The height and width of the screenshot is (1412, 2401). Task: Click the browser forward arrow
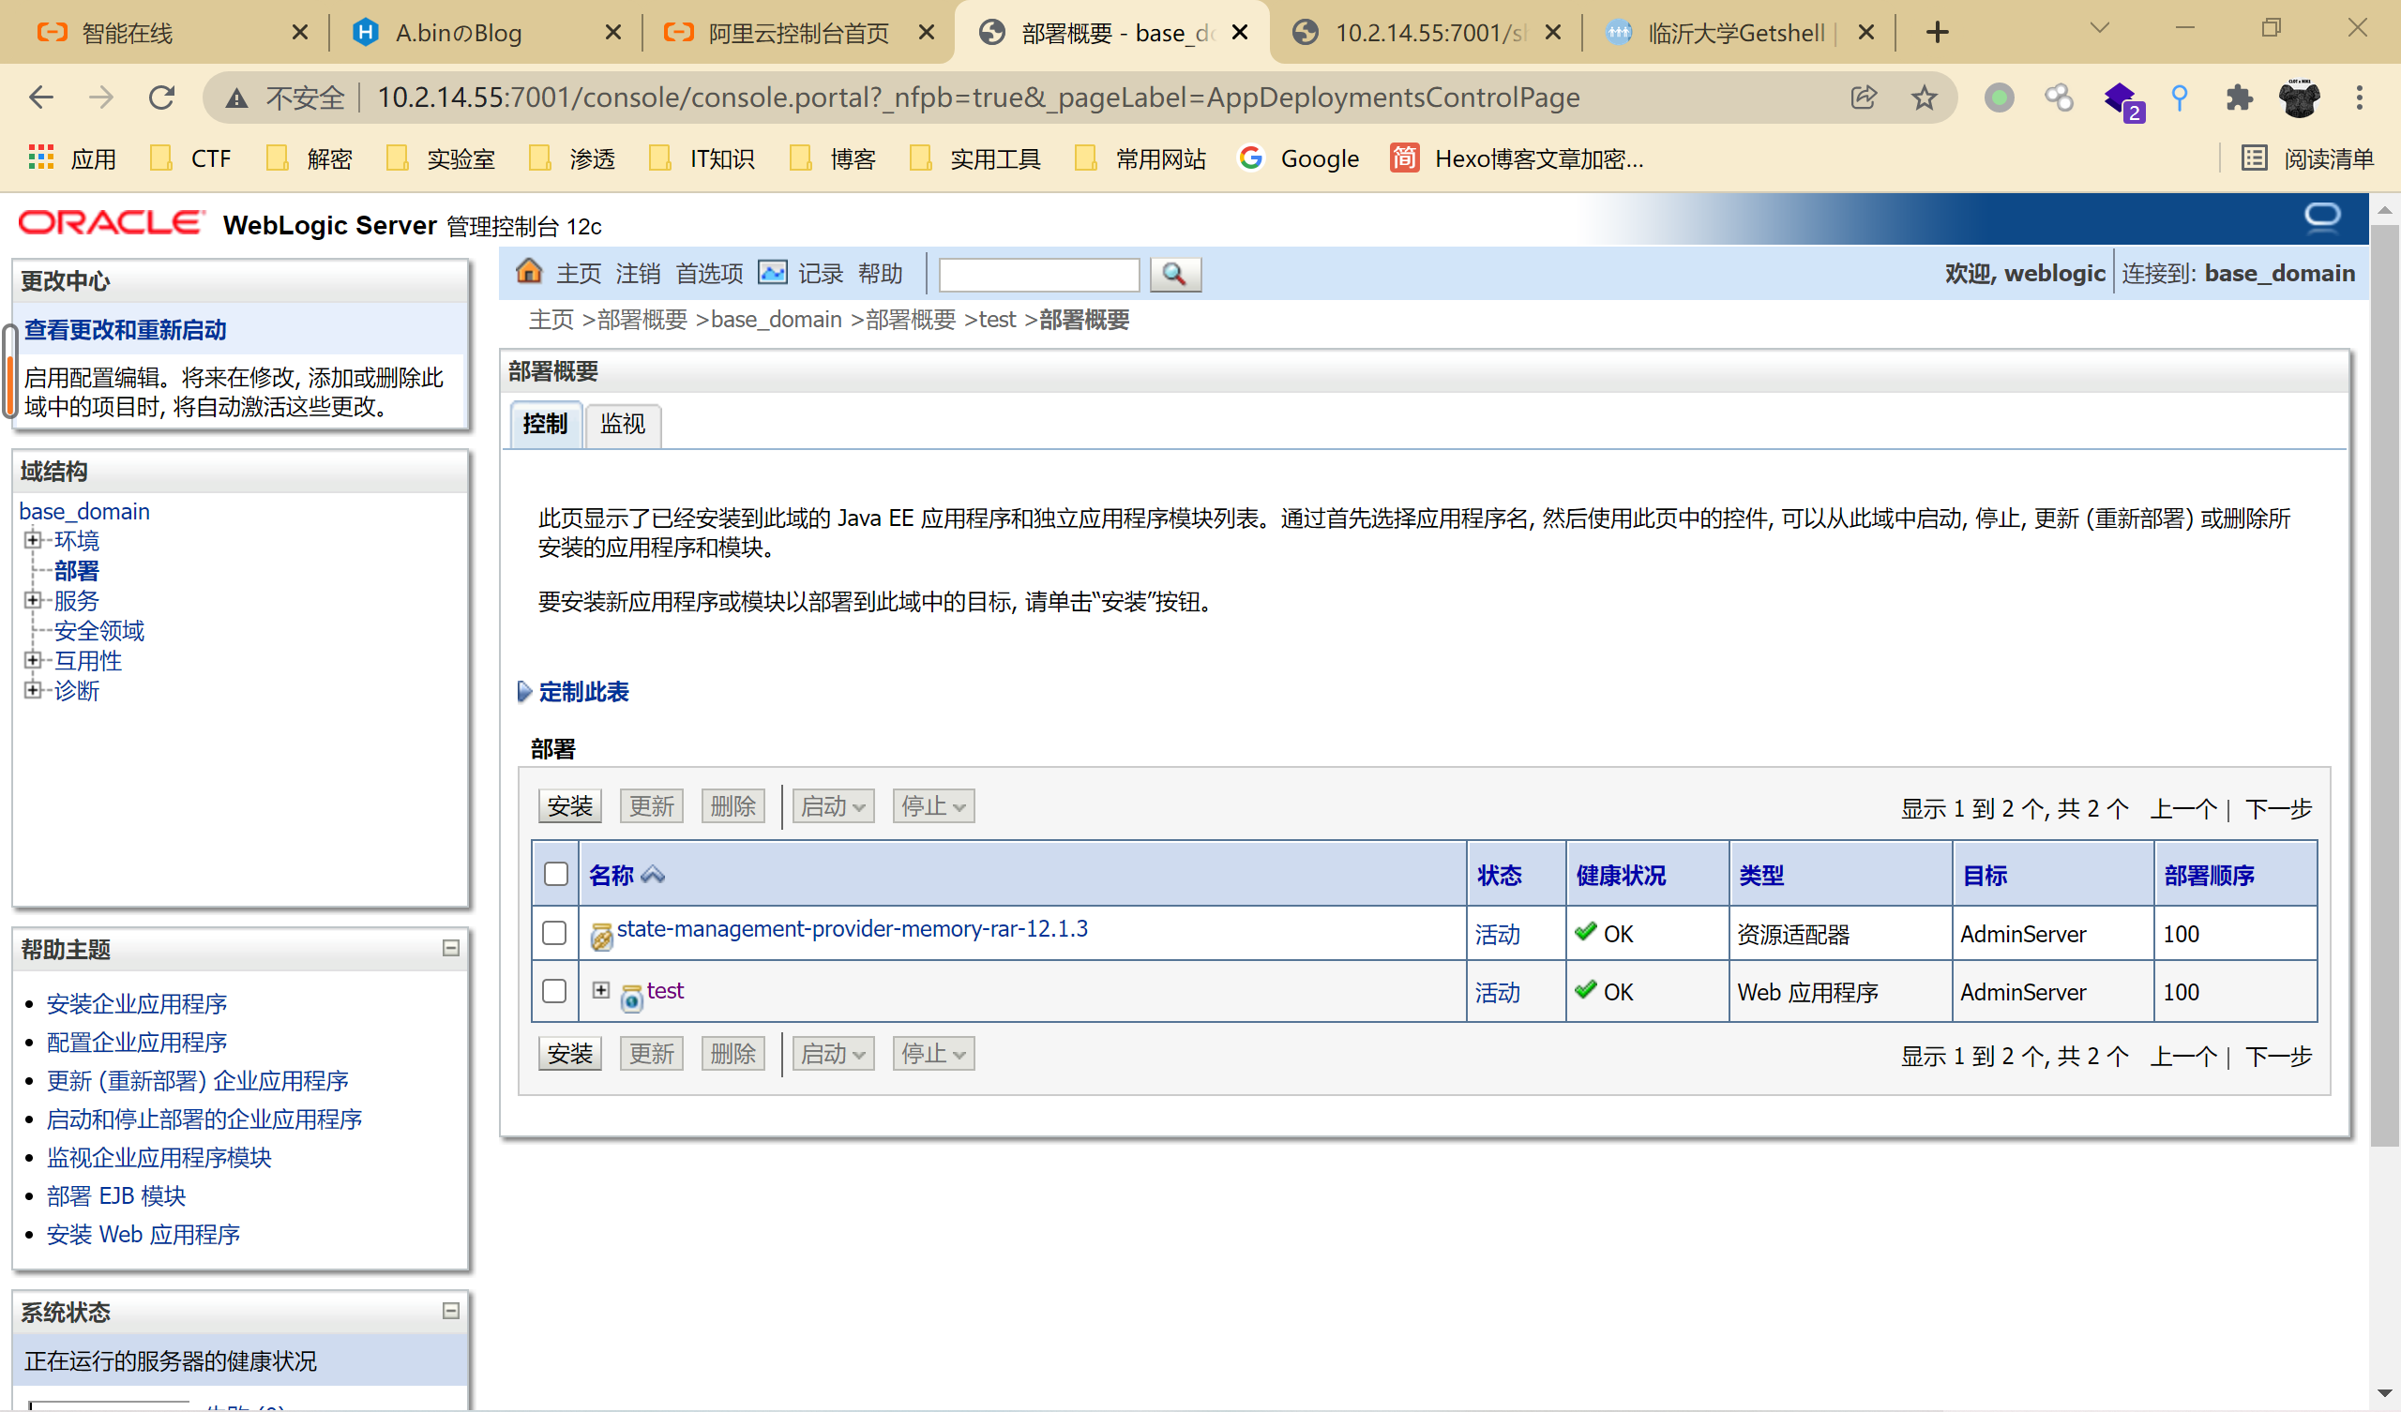pyautogui.click(x=101, y=98)
